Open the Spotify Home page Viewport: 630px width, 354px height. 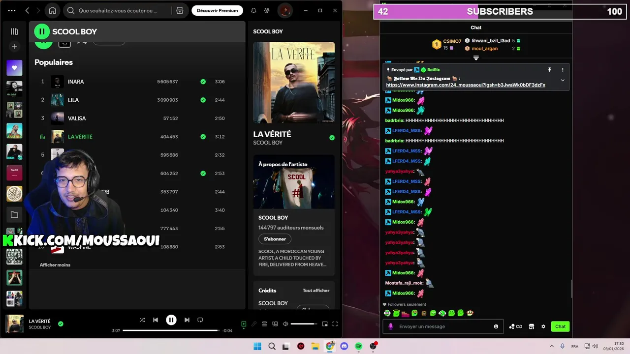pos(53,10)
